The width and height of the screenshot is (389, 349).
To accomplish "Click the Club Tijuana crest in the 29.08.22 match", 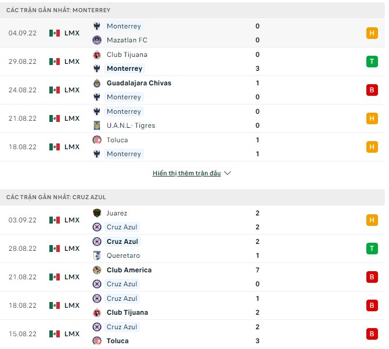I will coord(97,55).
